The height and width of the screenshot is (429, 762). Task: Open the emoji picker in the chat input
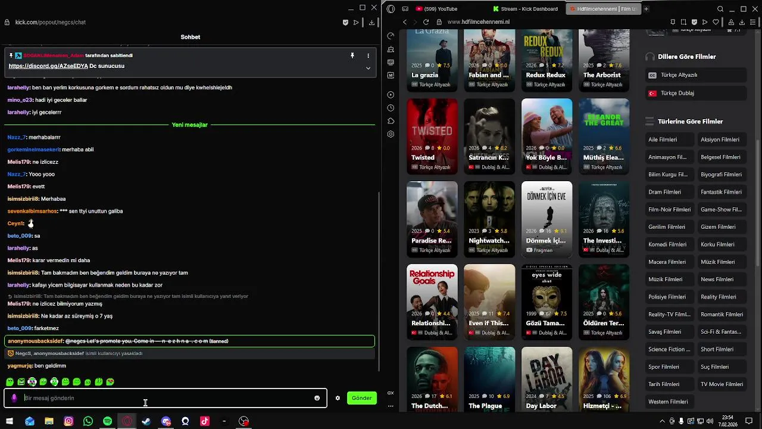click(317, 398)
